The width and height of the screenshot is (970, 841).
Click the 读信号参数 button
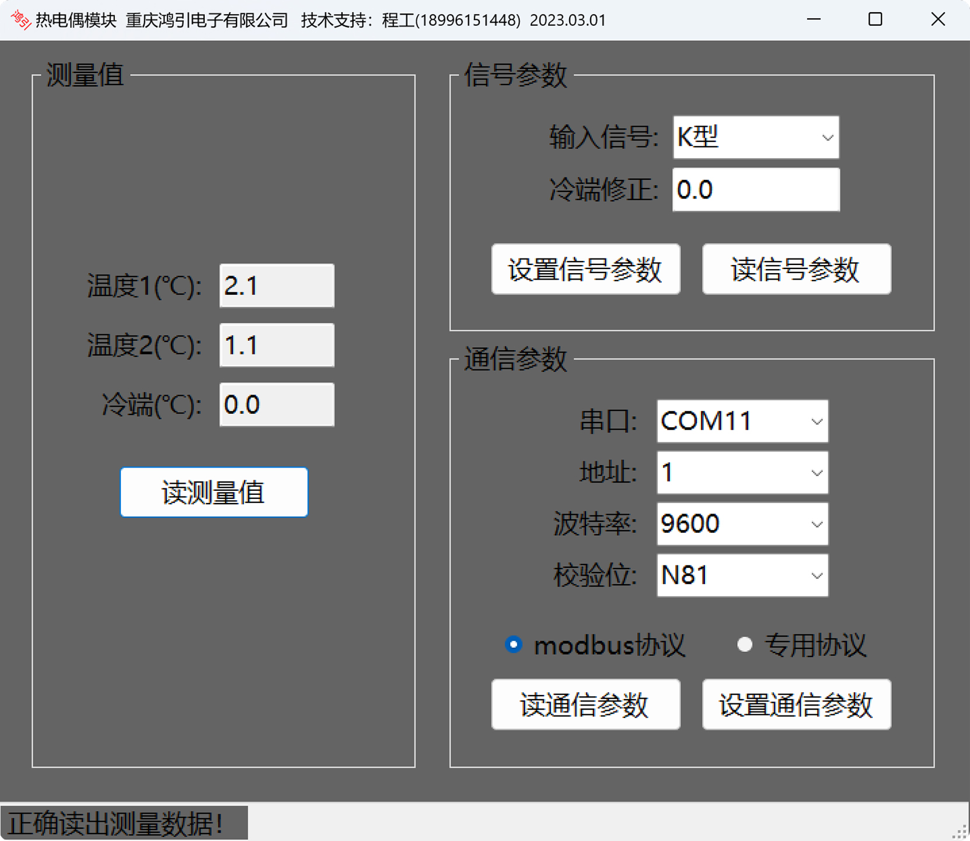point(797,269)
